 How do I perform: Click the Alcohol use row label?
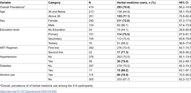[x=7, y=75]
